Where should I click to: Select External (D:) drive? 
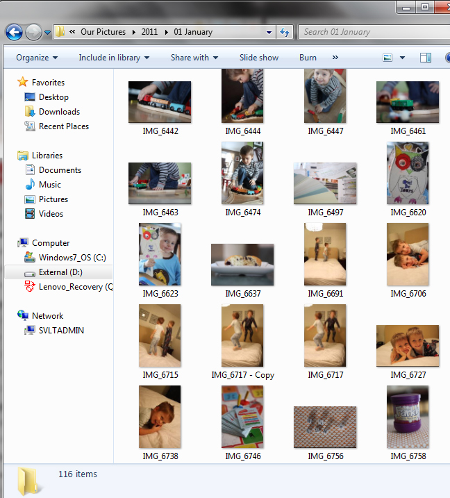click(x=59, y=272)
